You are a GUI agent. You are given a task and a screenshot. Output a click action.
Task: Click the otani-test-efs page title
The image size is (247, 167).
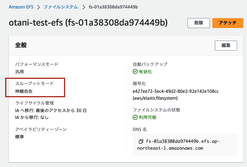tap(88, 23)
